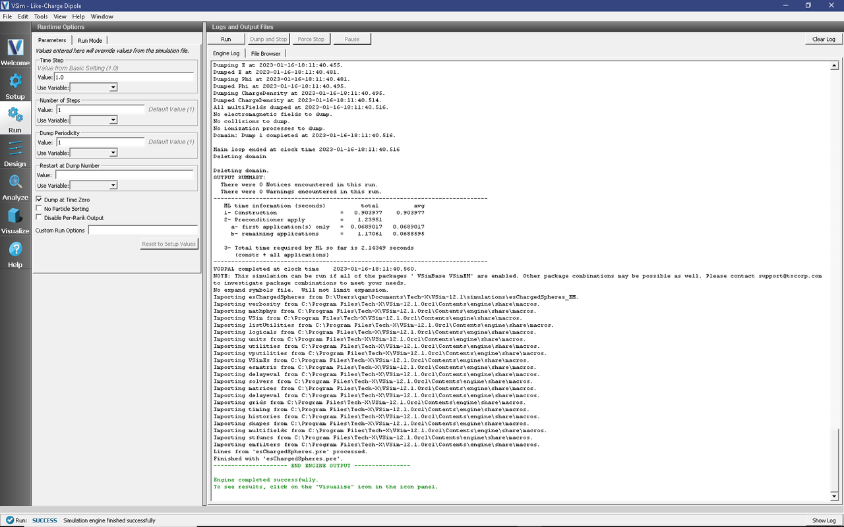This screenshot has width=844, height=527.
Task: Click the success checkmark status icon
Action: (x=9, y=520)
